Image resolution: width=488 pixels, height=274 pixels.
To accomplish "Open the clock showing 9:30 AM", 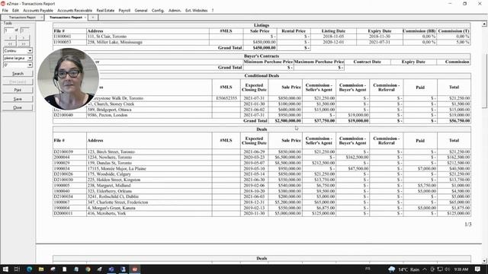I will click(461, 269).
